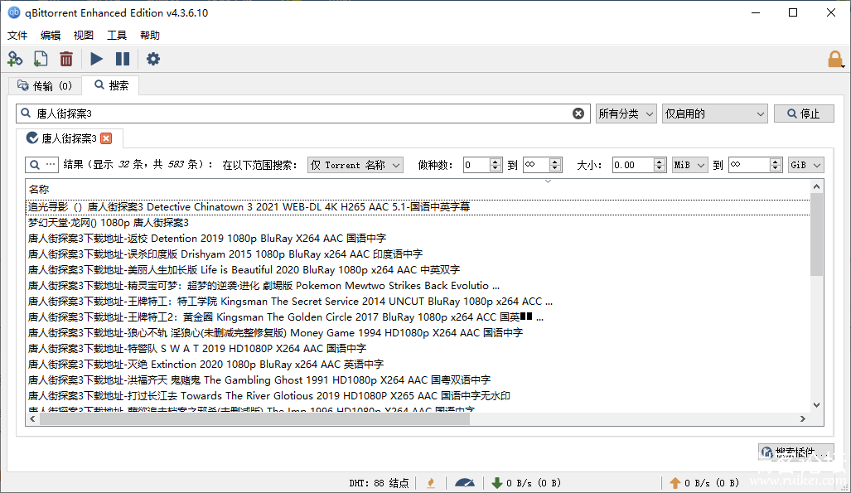851x493 pixels.
Task: Select the 梦幻天堂·龙网 1080p result
Action: coord(418,223)
